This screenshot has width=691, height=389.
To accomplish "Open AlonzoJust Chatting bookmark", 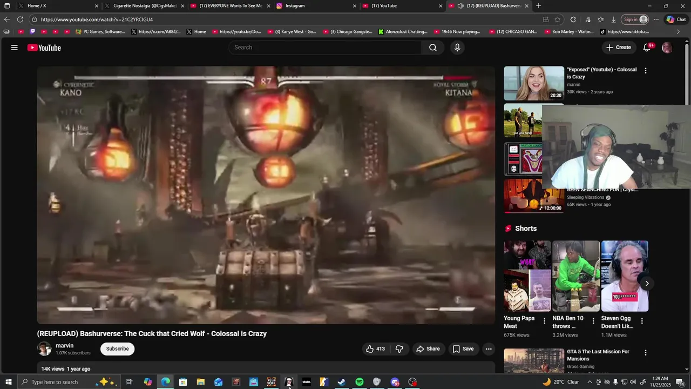I will click(x=403, y=32).
